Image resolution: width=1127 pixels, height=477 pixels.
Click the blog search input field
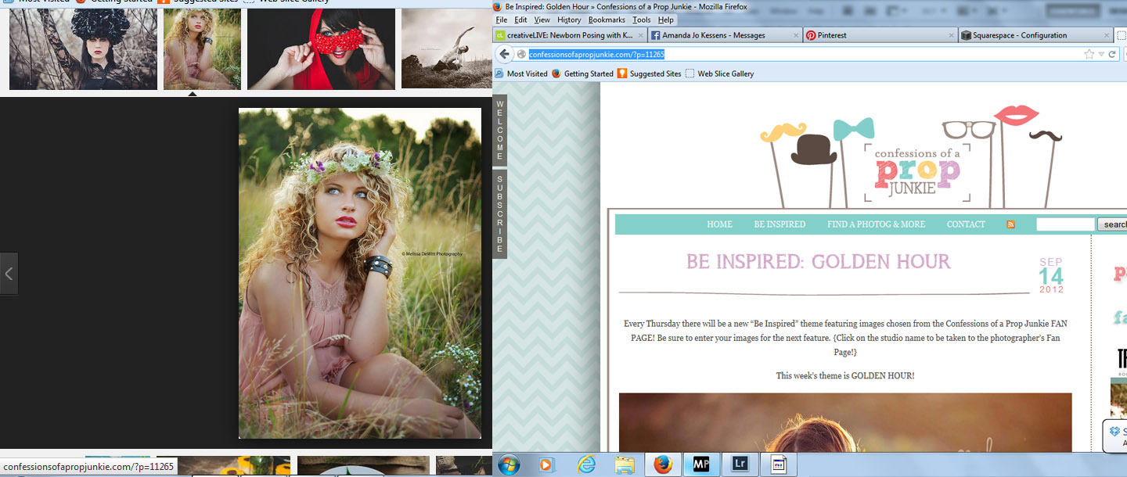[1065, 224]
